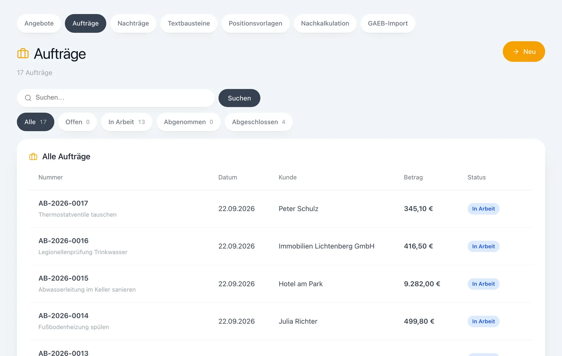Viewport: 562px width, 356px height.
Task: Open the Textbausteine tab
Action: point(189,24)
